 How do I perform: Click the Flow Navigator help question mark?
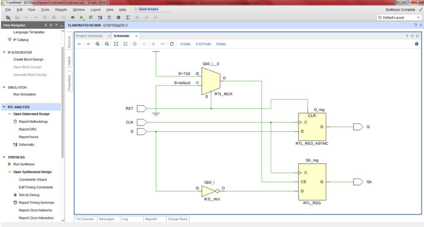click(x=56, y=25)
